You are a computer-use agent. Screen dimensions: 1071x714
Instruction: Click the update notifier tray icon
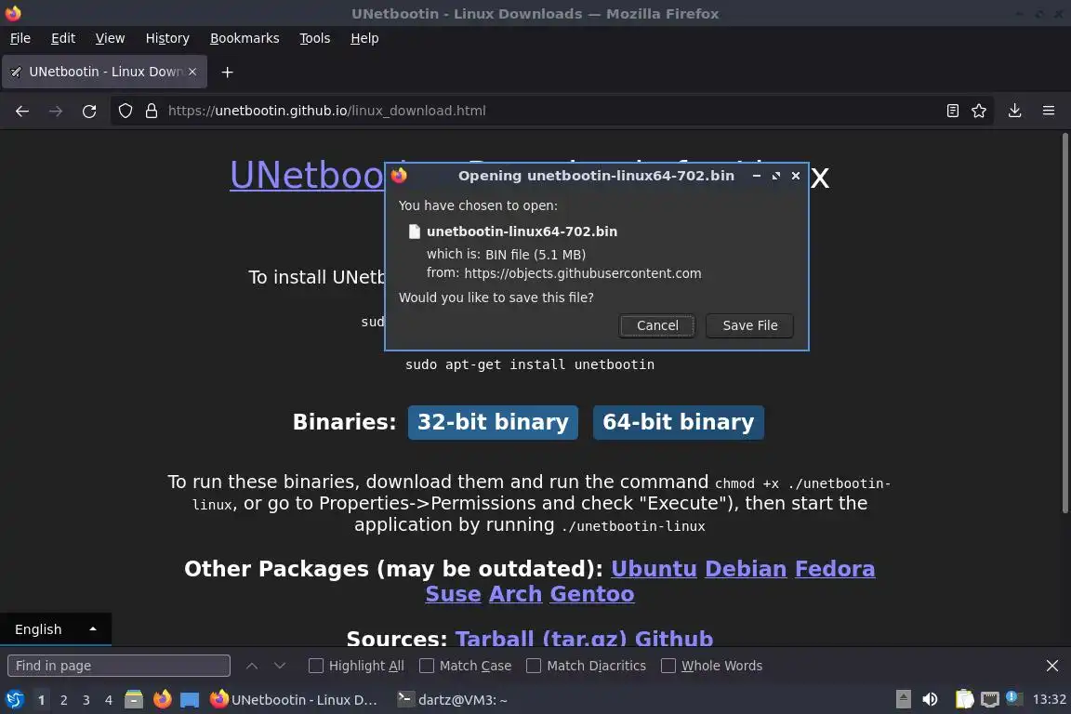[1014, 698]
